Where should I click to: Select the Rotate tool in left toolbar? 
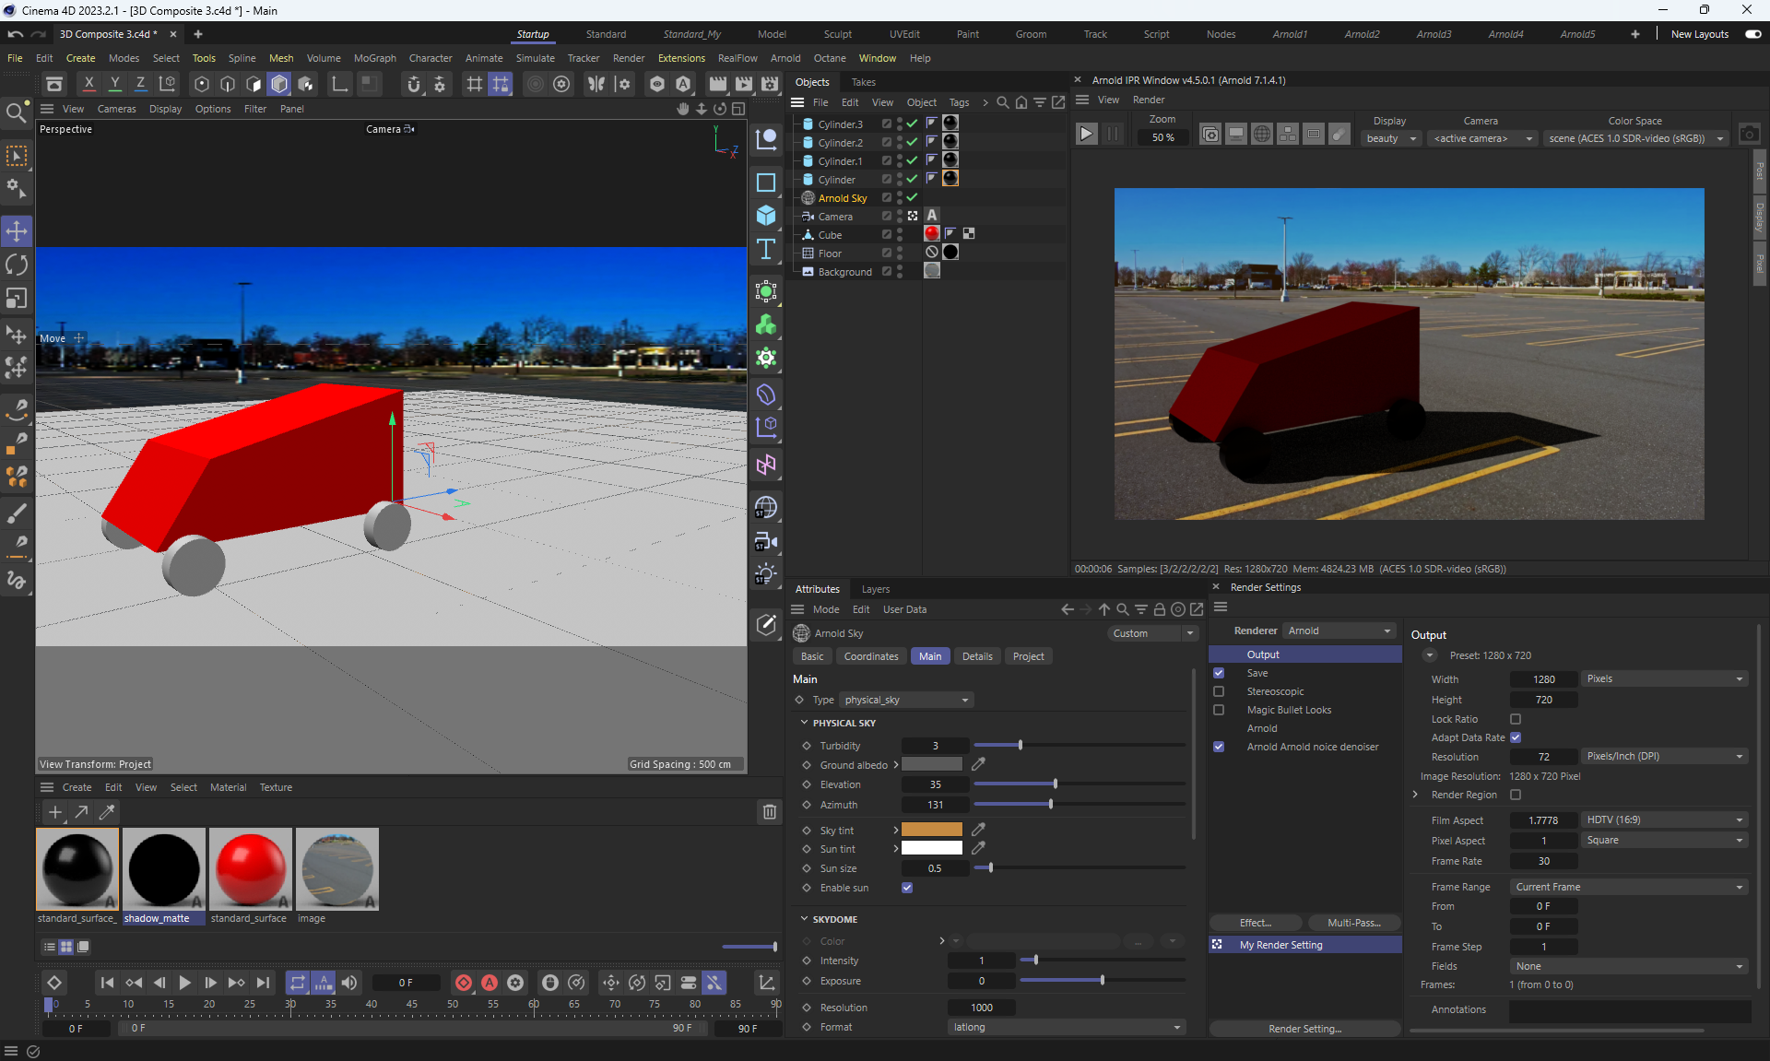17,265
